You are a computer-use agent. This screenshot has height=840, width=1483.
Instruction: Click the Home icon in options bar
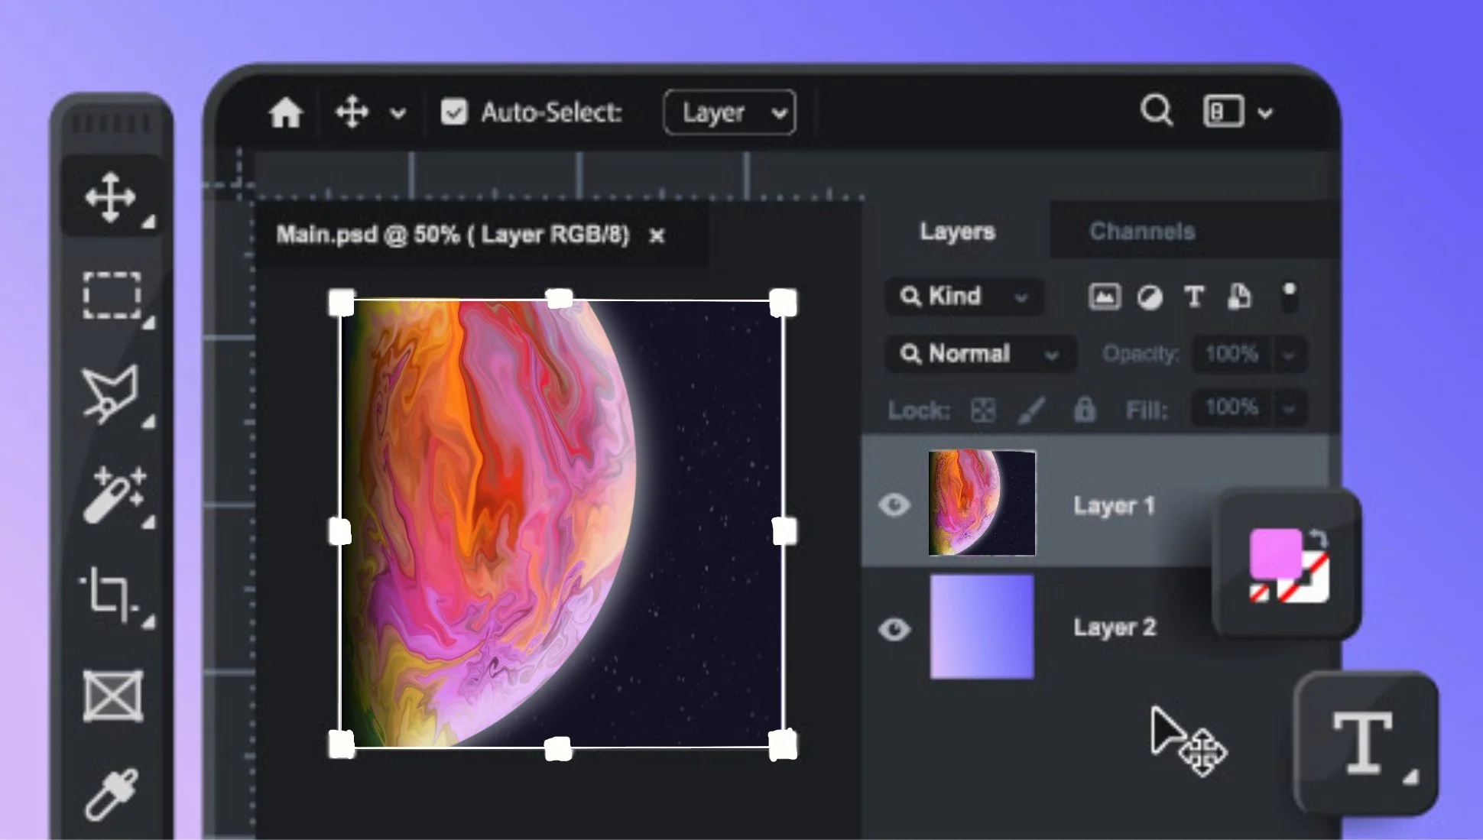tap(286, 113)
